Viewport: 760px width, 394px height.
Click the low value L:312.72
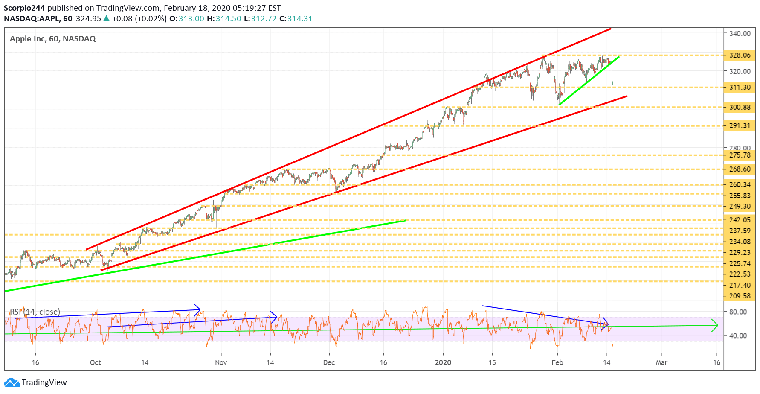[260, 19]
